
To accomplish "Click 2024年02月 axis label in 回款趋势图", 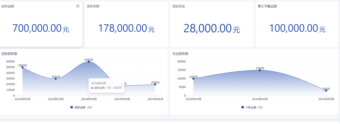I will (x=22, y=99).
